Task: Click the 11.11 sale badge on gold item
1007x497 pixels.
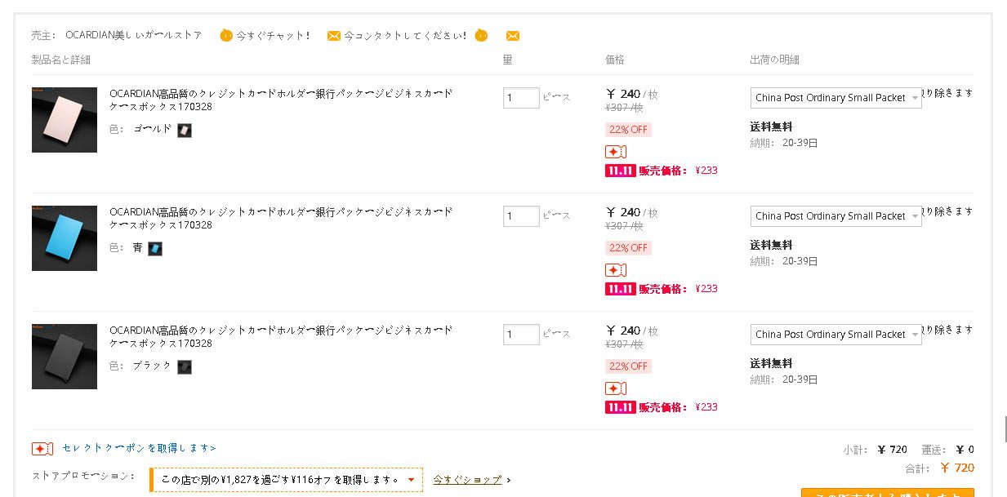Action: (621, 171)
